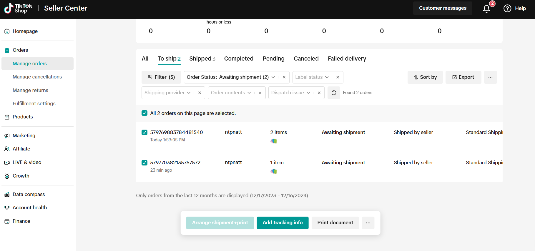Deselect order 579769883784481540
The width and height of the screenshot is (535, 251).
[x=144, y=132]
